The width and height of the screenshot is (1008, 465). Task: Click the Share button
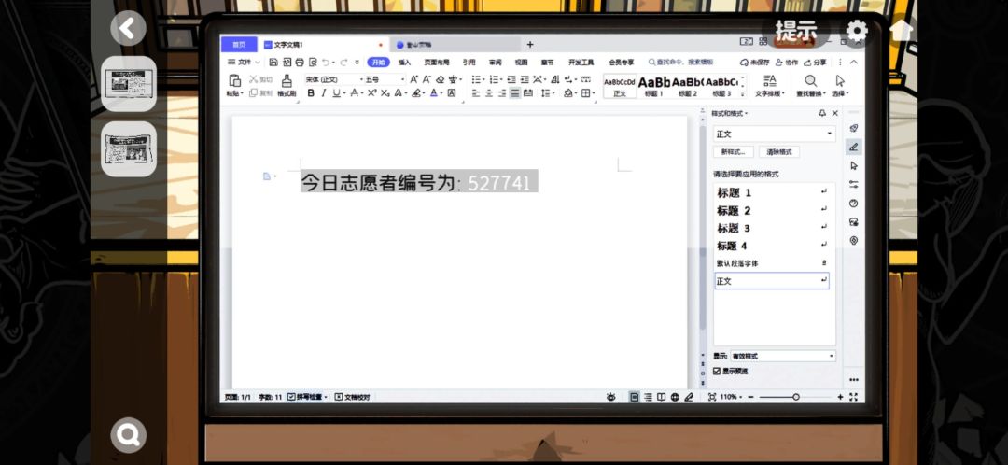point(815,63)
